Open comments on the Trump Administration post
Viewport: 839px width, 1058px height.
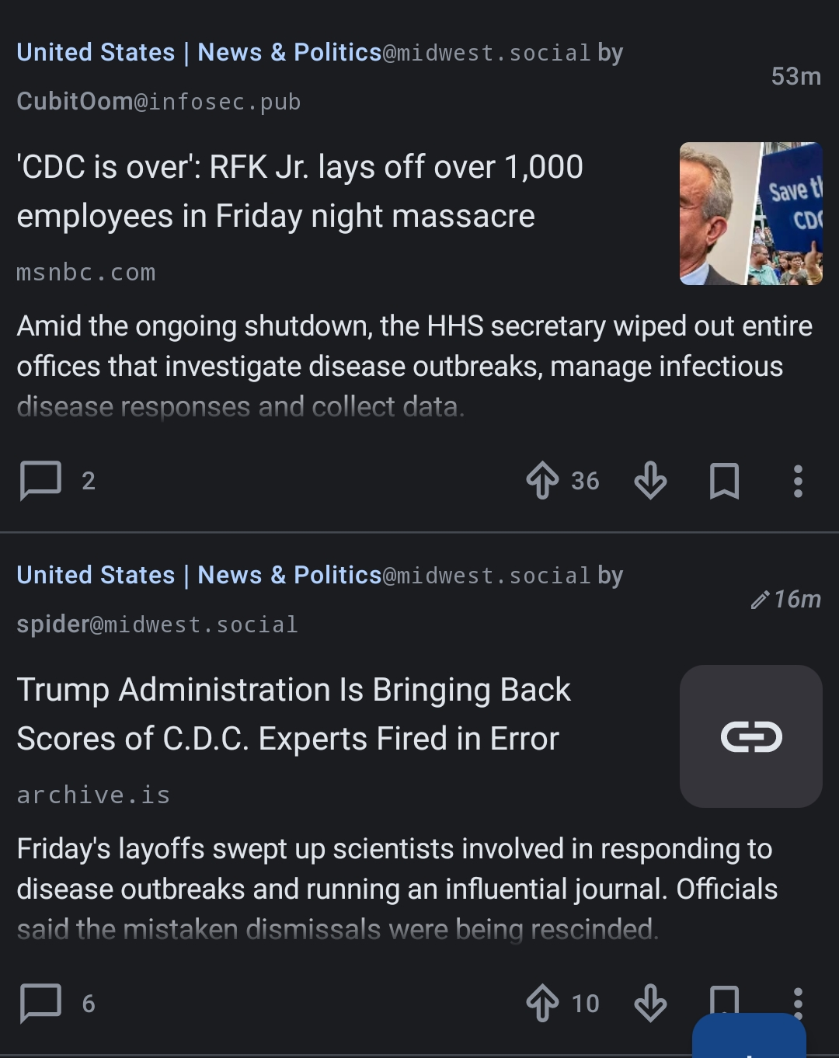(x=41, y=1003)
